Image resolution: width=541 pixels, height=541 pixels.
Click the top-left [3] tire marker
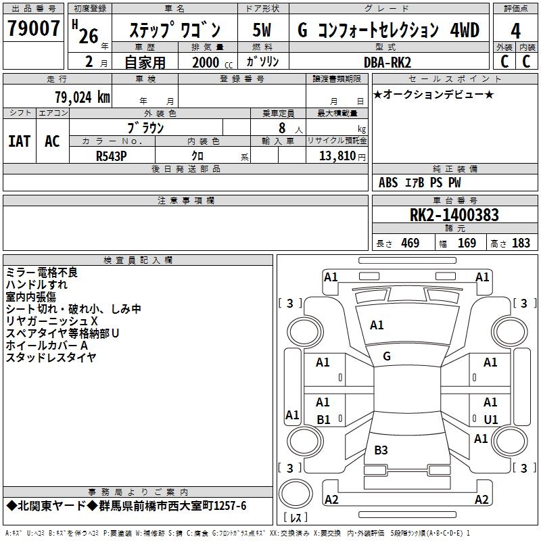coord(290,304)
